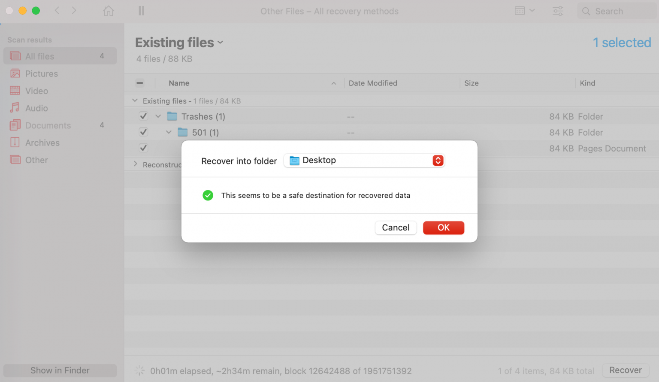Click the pause scan icon
The width and height of the screenshot is (659, 382).
141,10
